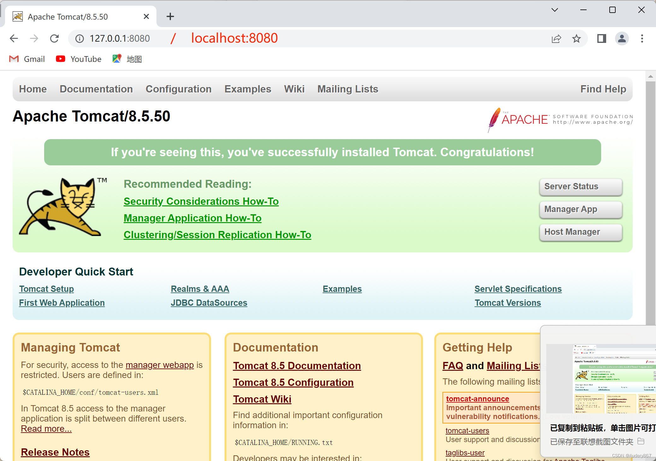Viewport: 656px width, 461px height.
Task: Open Chrome three-dot menu
Action: click(642, 38)
